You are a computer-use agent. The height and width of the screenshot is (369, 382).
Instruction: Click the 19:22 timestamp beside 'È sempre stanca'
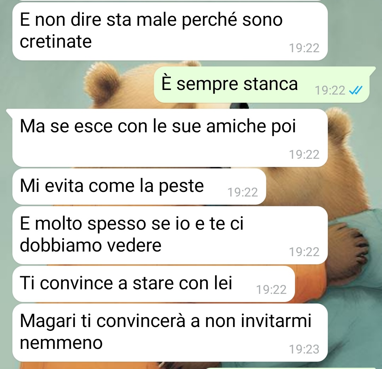point(330,91)
